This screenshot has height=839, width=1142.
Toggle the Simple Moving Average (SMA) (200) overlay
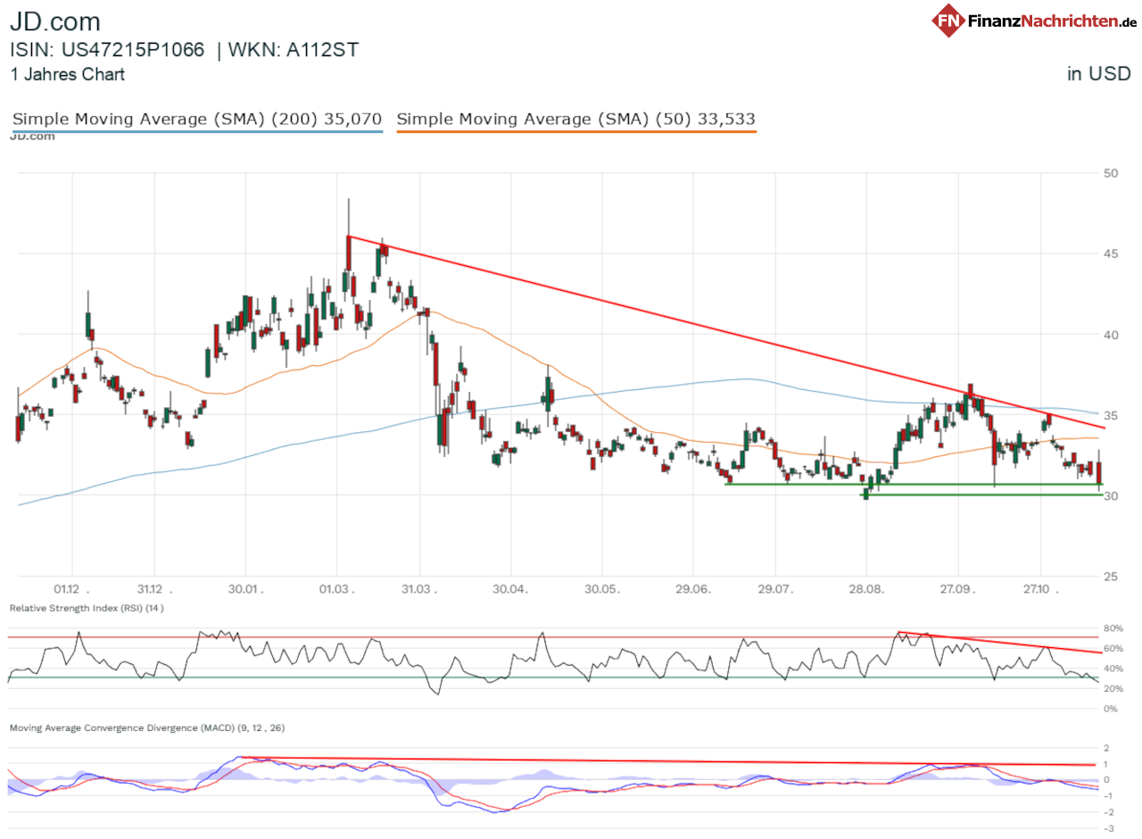pyautogui.click(x=196, y=119)
